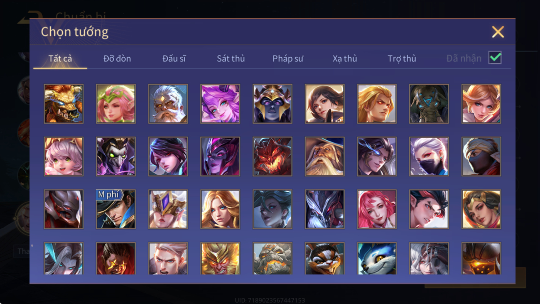Select the golden-horned beast hero portrait

64,104
